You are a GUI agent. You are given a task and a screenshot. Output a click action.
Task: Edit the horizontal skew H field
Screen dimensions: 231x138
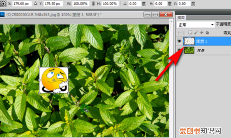161,3
